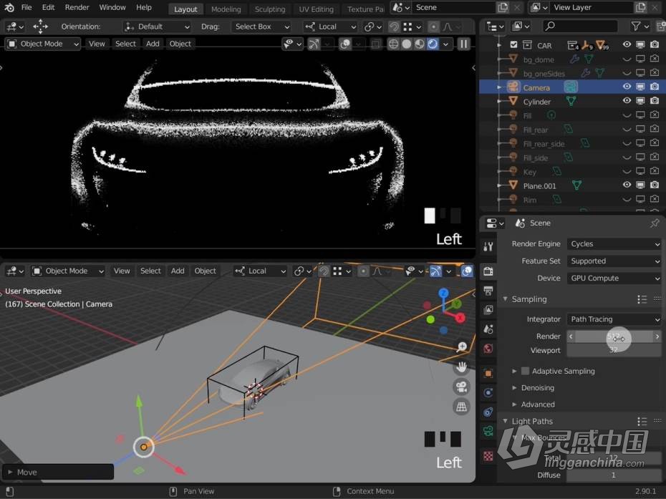Open the Tool properties tab
This screenshot has width=666, height=499.
point(488,246)
